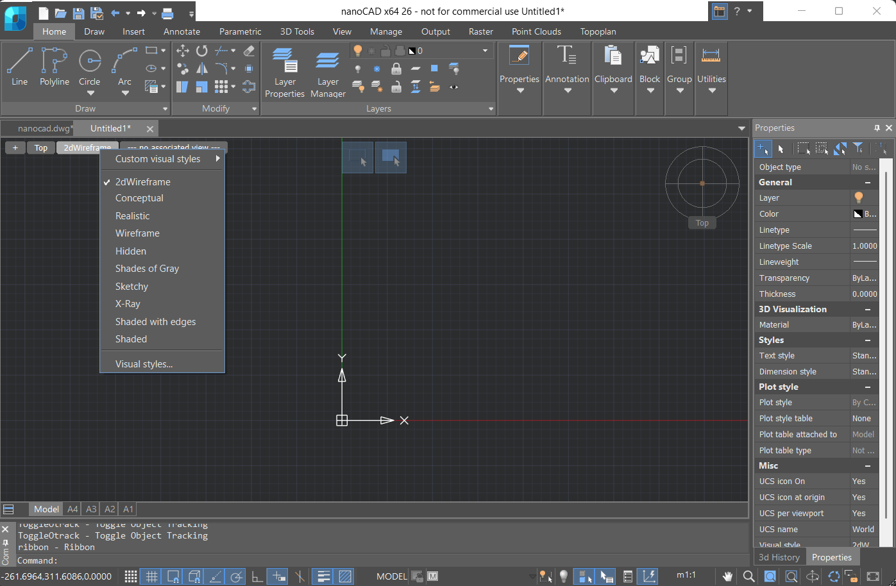896x586 pixels.
Task: Click the 3D orbit icon in status bar
Action: point(813,576)
